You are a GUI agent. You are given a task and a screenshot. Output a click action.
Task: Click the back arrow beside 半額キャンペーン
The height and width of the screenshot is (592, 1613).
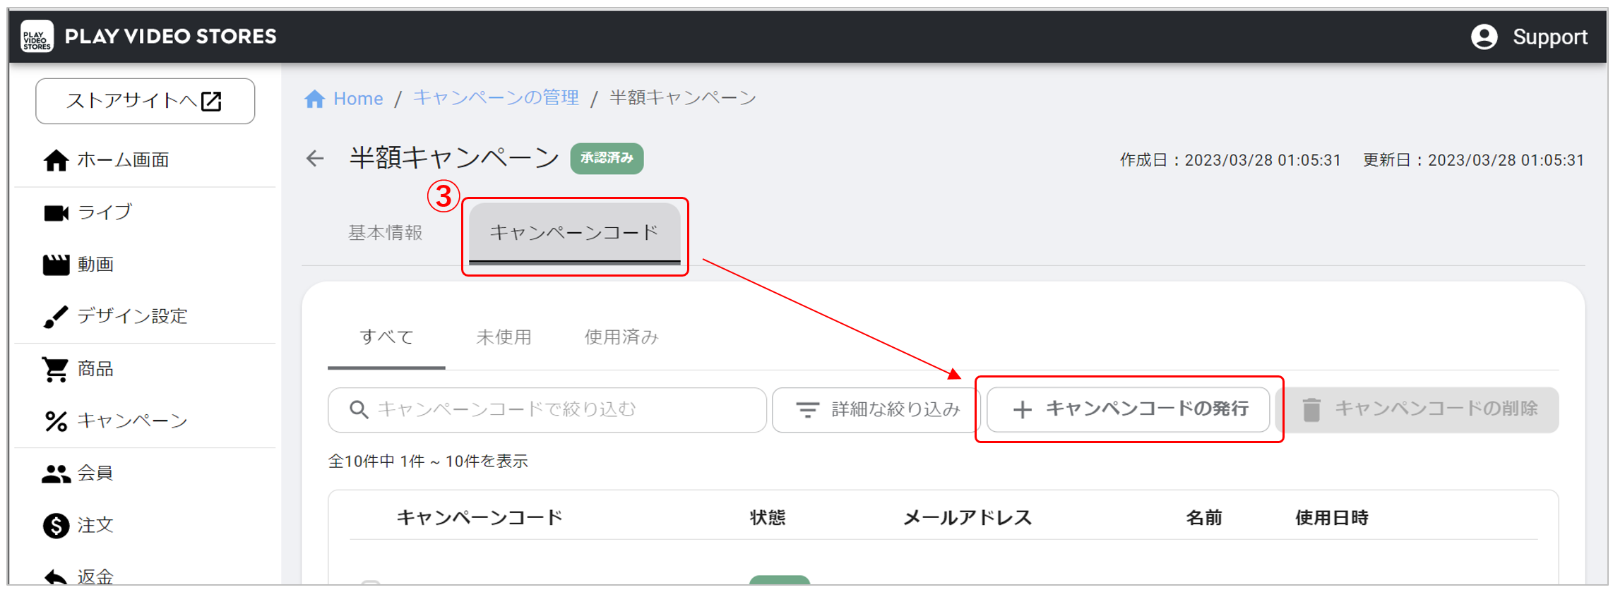[x=315, y=158]
